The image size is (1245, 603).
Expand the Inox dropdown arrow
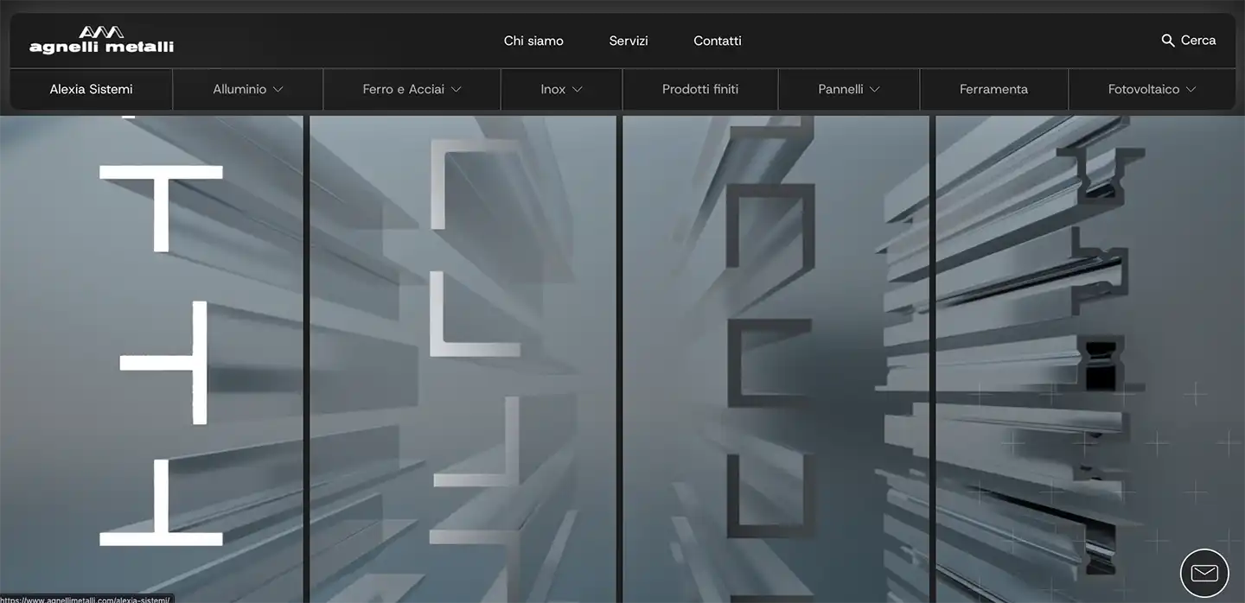click(x=578, y=90)
